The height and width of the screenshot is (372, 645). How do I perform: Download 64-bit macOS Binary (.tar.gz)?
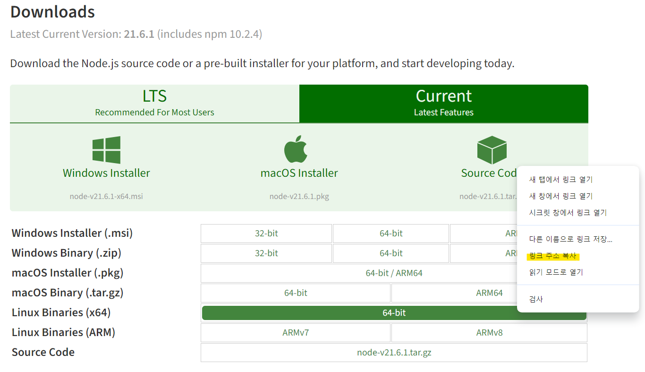296,293
